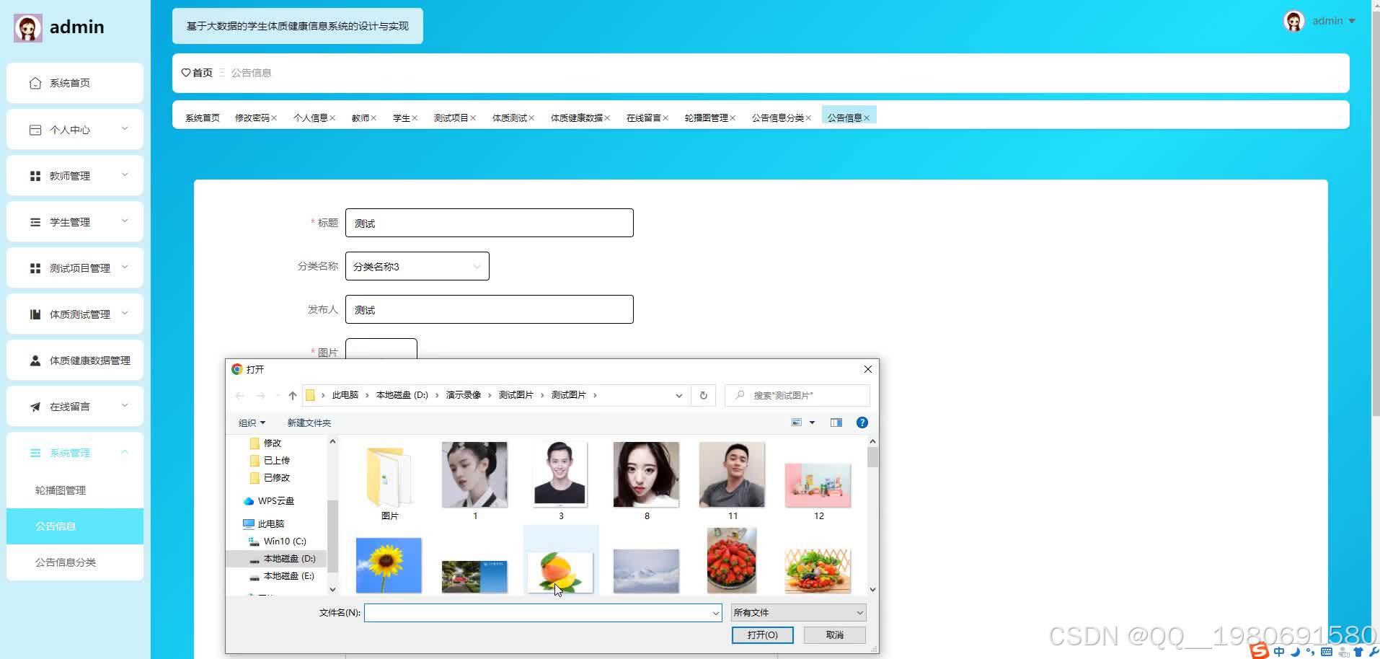Select 本地磁盘 (E:) in navigation tree
1380x659 pixels.
288,576
